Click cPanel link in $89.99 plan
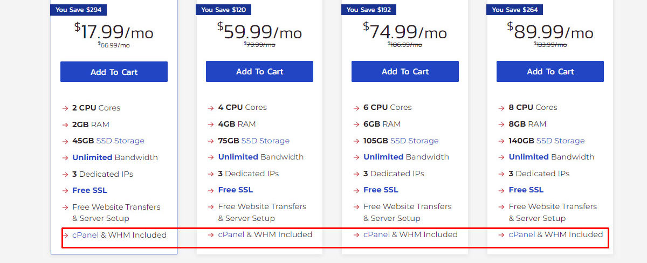 tap(522, 234)
